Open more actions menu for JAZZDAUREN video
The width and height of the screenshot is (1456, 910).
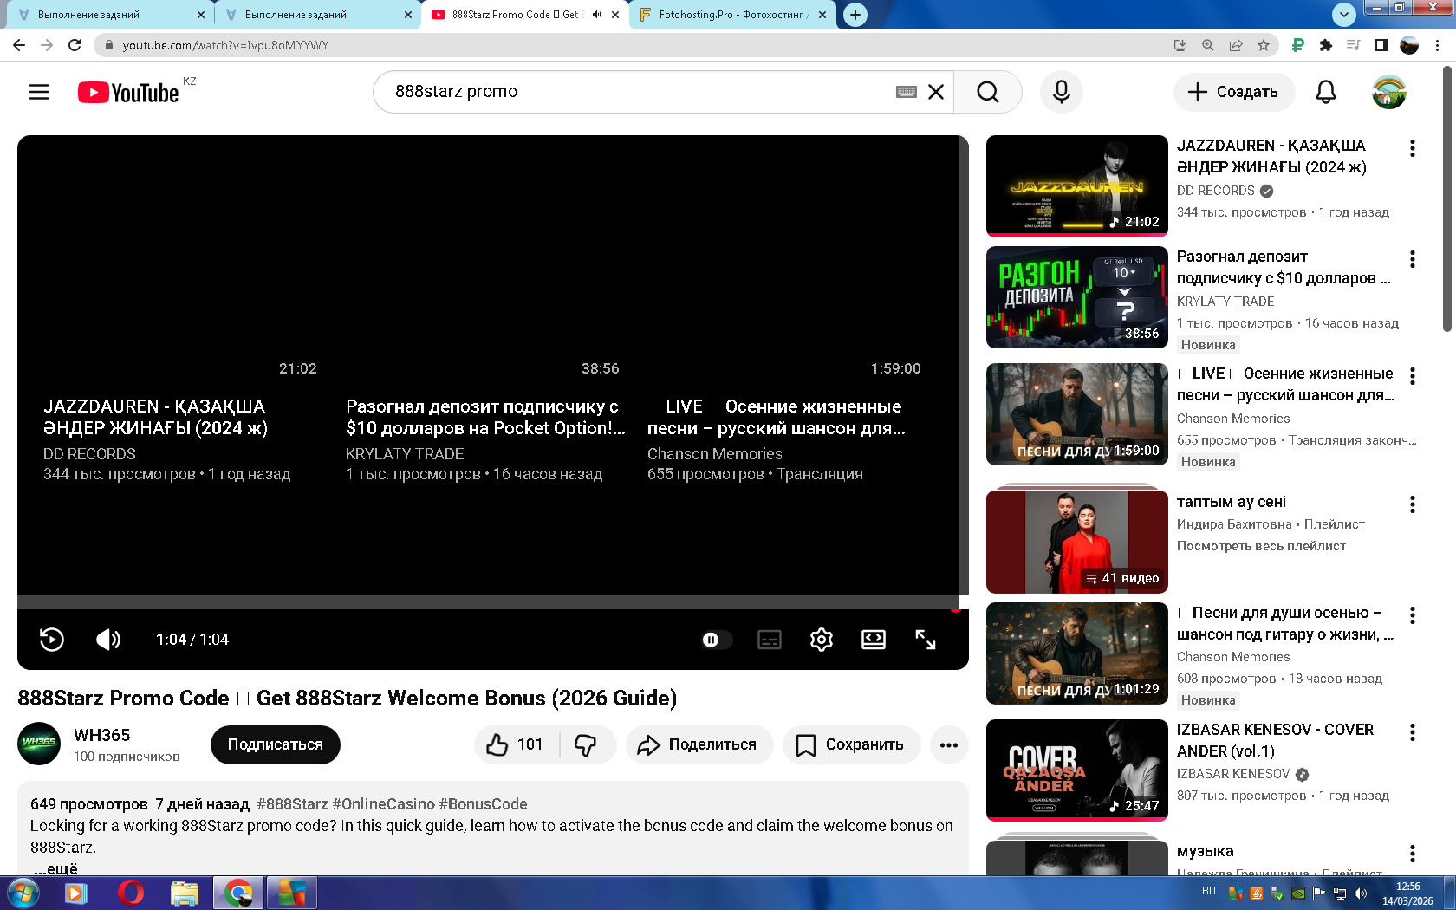pos(1412,148)
